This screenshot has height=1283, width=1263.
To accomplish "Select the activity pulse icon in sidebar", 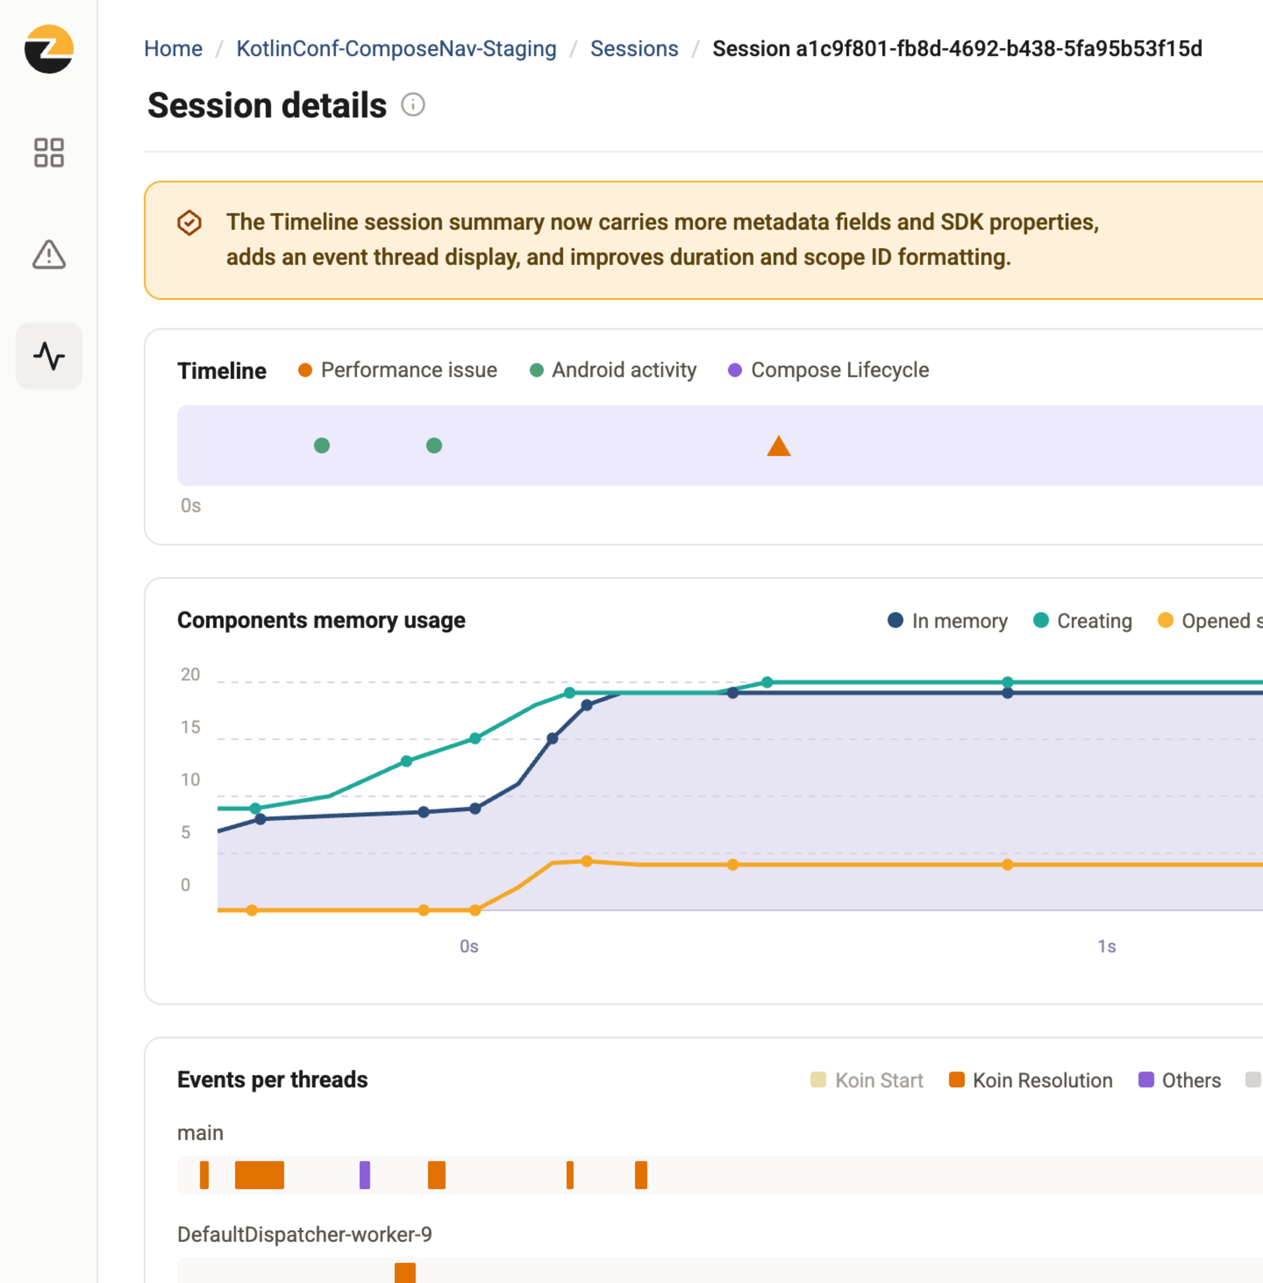I will click(49, 356).
